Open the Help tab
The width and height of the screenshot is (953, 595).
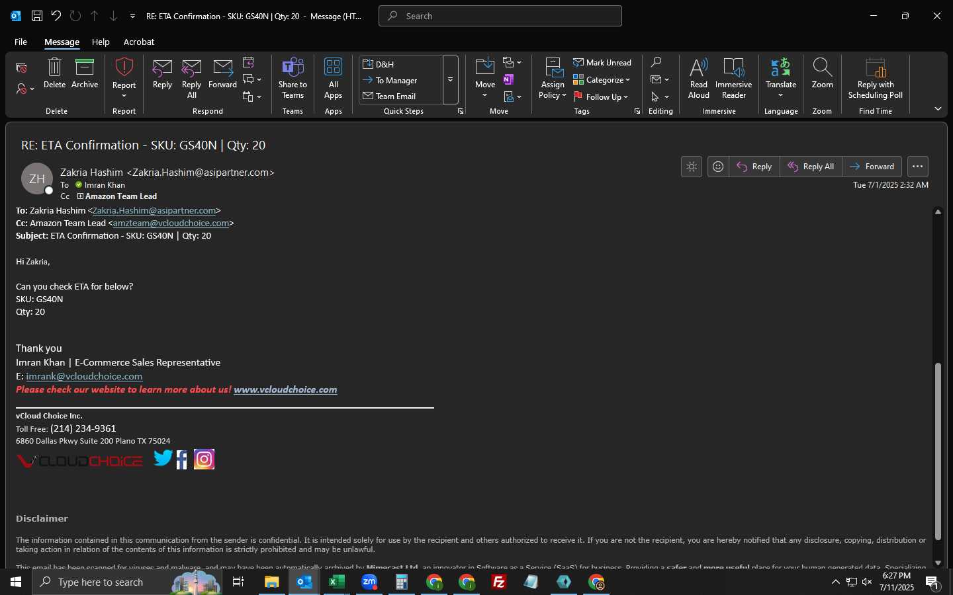click(101, 42)
